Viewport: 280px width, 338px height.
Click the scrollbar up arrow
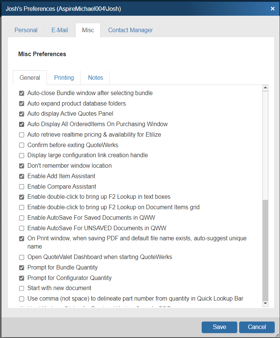point(265,88)
